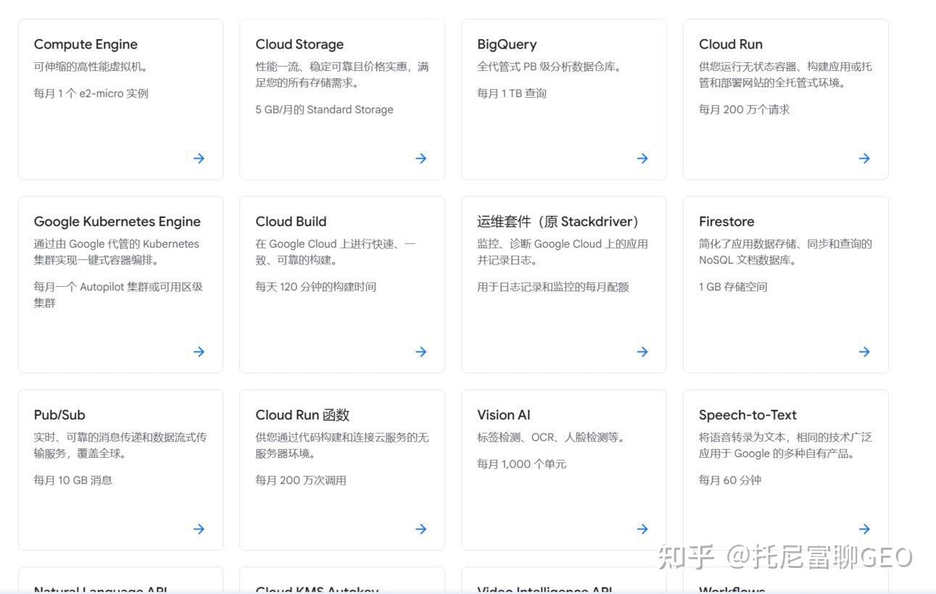Click 用于日志记录和监控的每月配额 text
Viewport: 936px width, 594px height.
coord(553,287)
